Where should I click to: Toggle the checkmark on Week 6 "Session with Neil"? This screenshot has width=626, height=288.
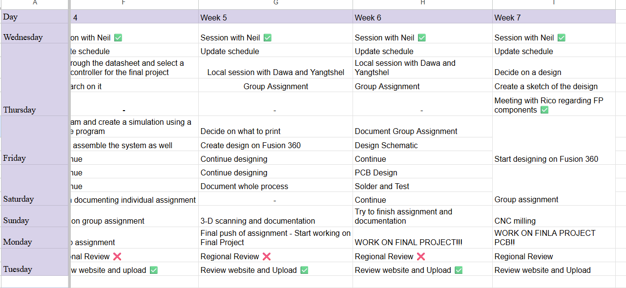(421, 37)
